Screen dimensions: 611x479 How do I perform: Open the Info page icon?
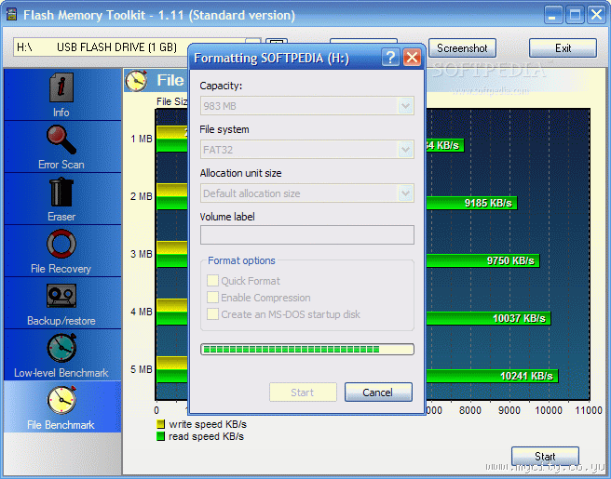point(61,87)
